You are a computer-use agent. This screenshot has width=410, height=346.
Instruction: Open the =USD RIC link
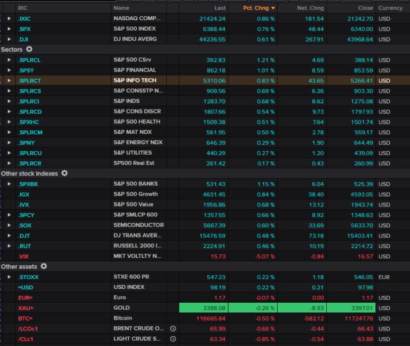coord(25,288)
